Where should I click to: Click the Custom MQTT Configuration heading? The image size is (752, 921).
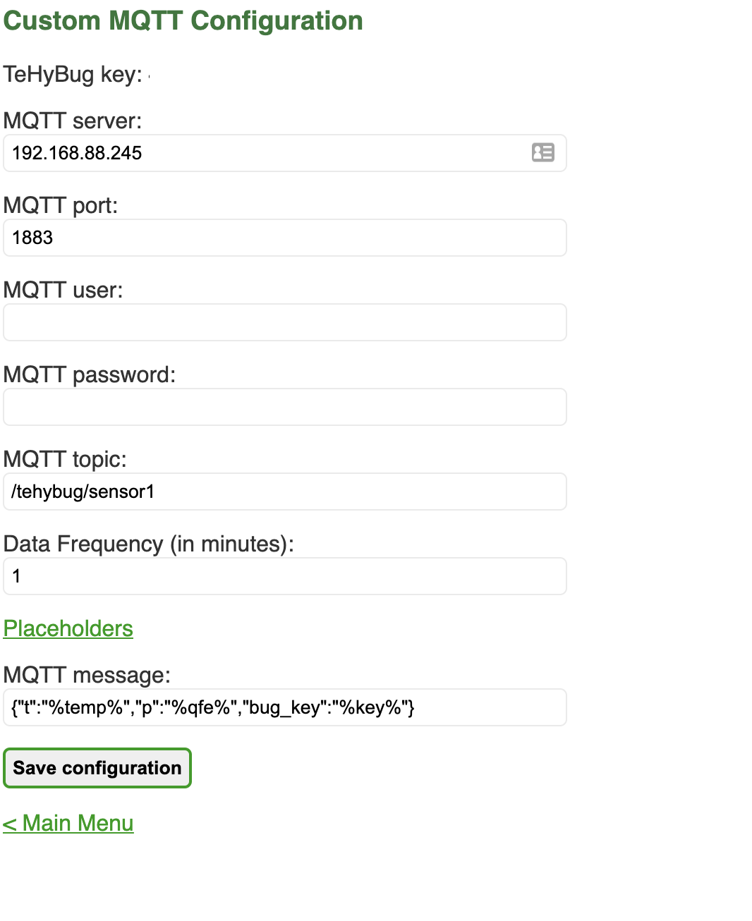coord(183,21)
